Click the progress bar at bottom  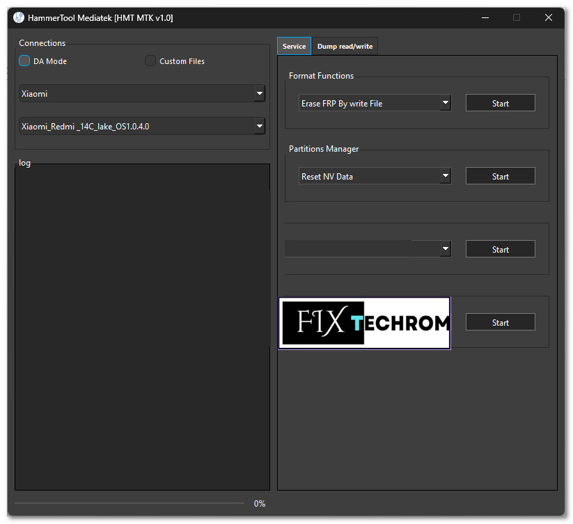(129, 503)
